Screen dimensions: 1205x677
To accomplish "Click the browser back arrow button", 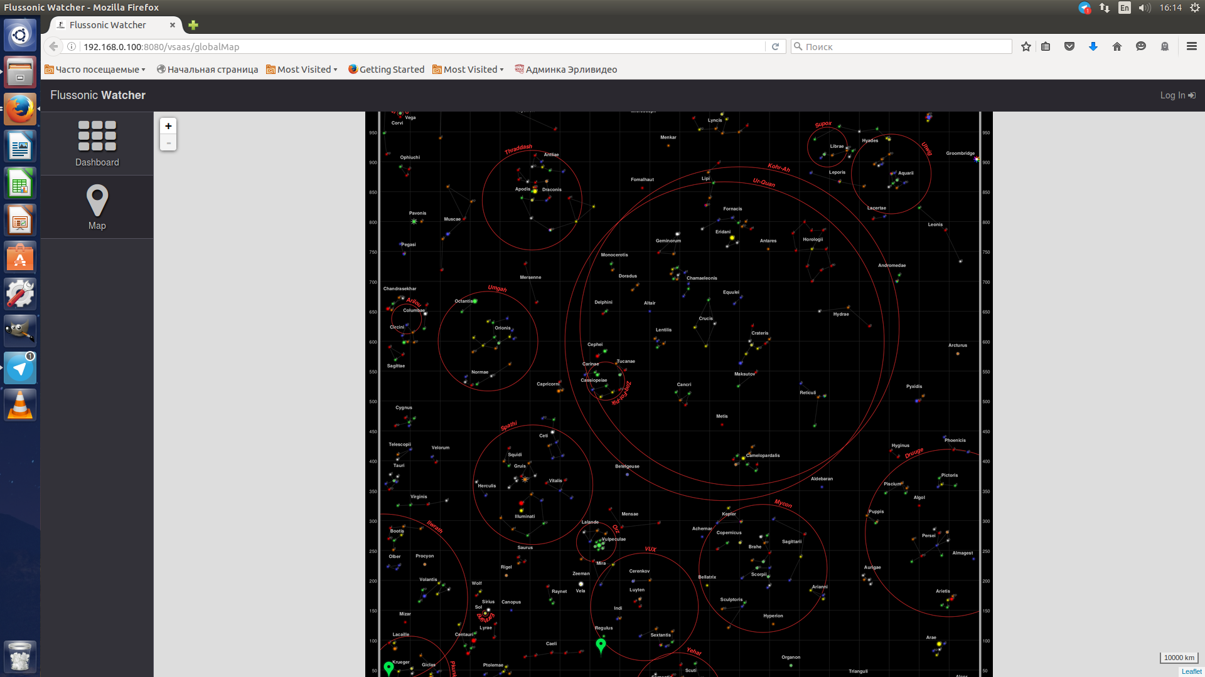I will point(54,46).
